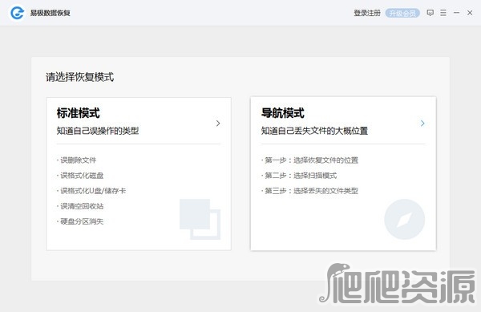Open the feedback message icon
This screenshot has width=481, height=312.
(x=430, y=13)
